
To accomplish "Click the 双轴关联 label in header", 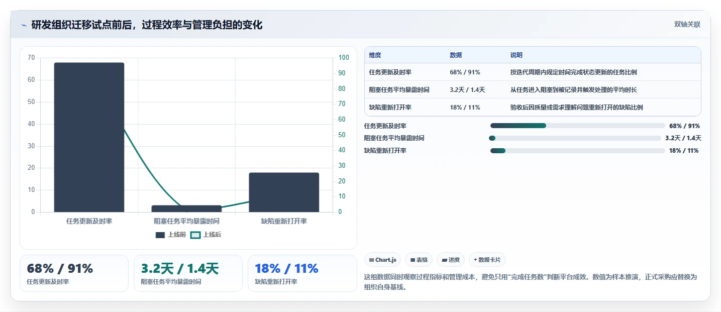I will [687, 25].
